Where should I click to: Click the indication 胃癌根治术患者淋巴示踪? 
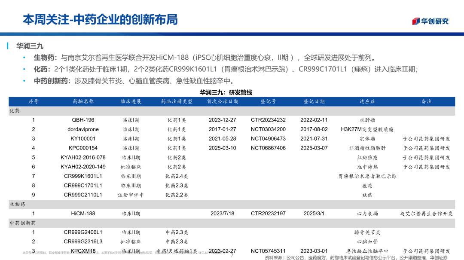click(367, 176)
